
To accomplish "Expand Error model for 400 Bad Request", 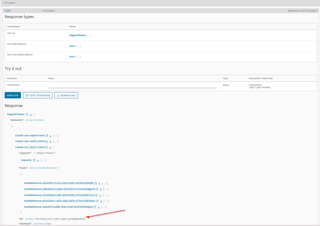I will 72,46.
